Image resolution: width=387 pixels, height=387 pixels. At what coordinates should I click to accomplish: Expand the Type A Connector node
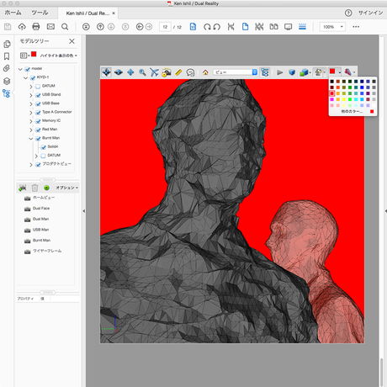coord(31,113)
